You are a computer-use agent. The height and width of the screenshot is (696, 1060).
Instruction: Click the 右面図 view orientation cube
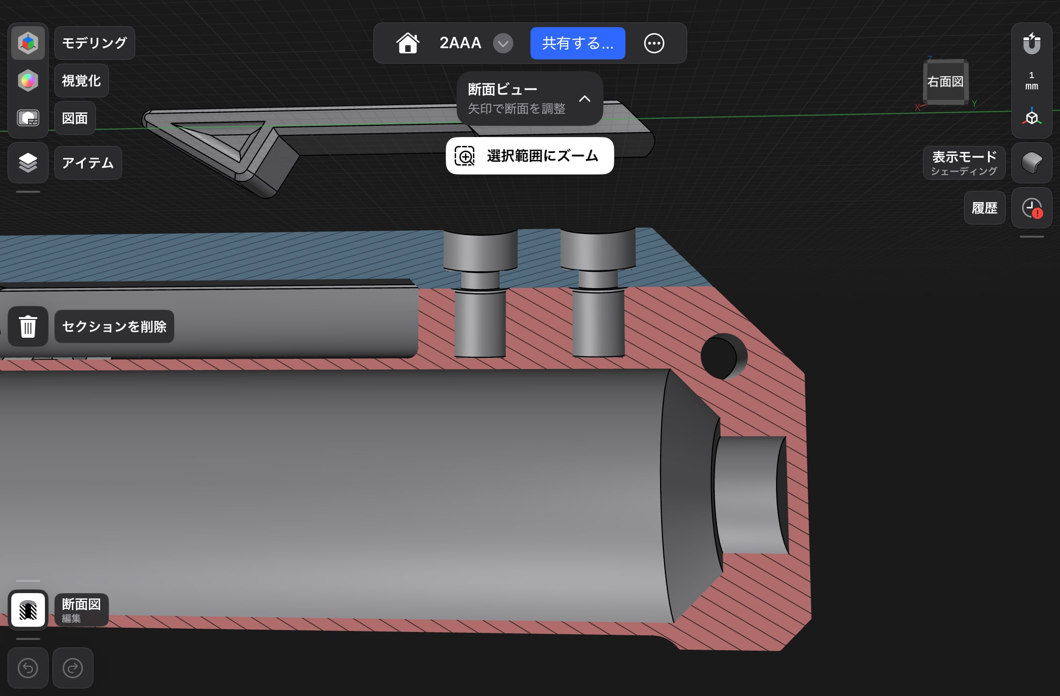pos(945,82)
